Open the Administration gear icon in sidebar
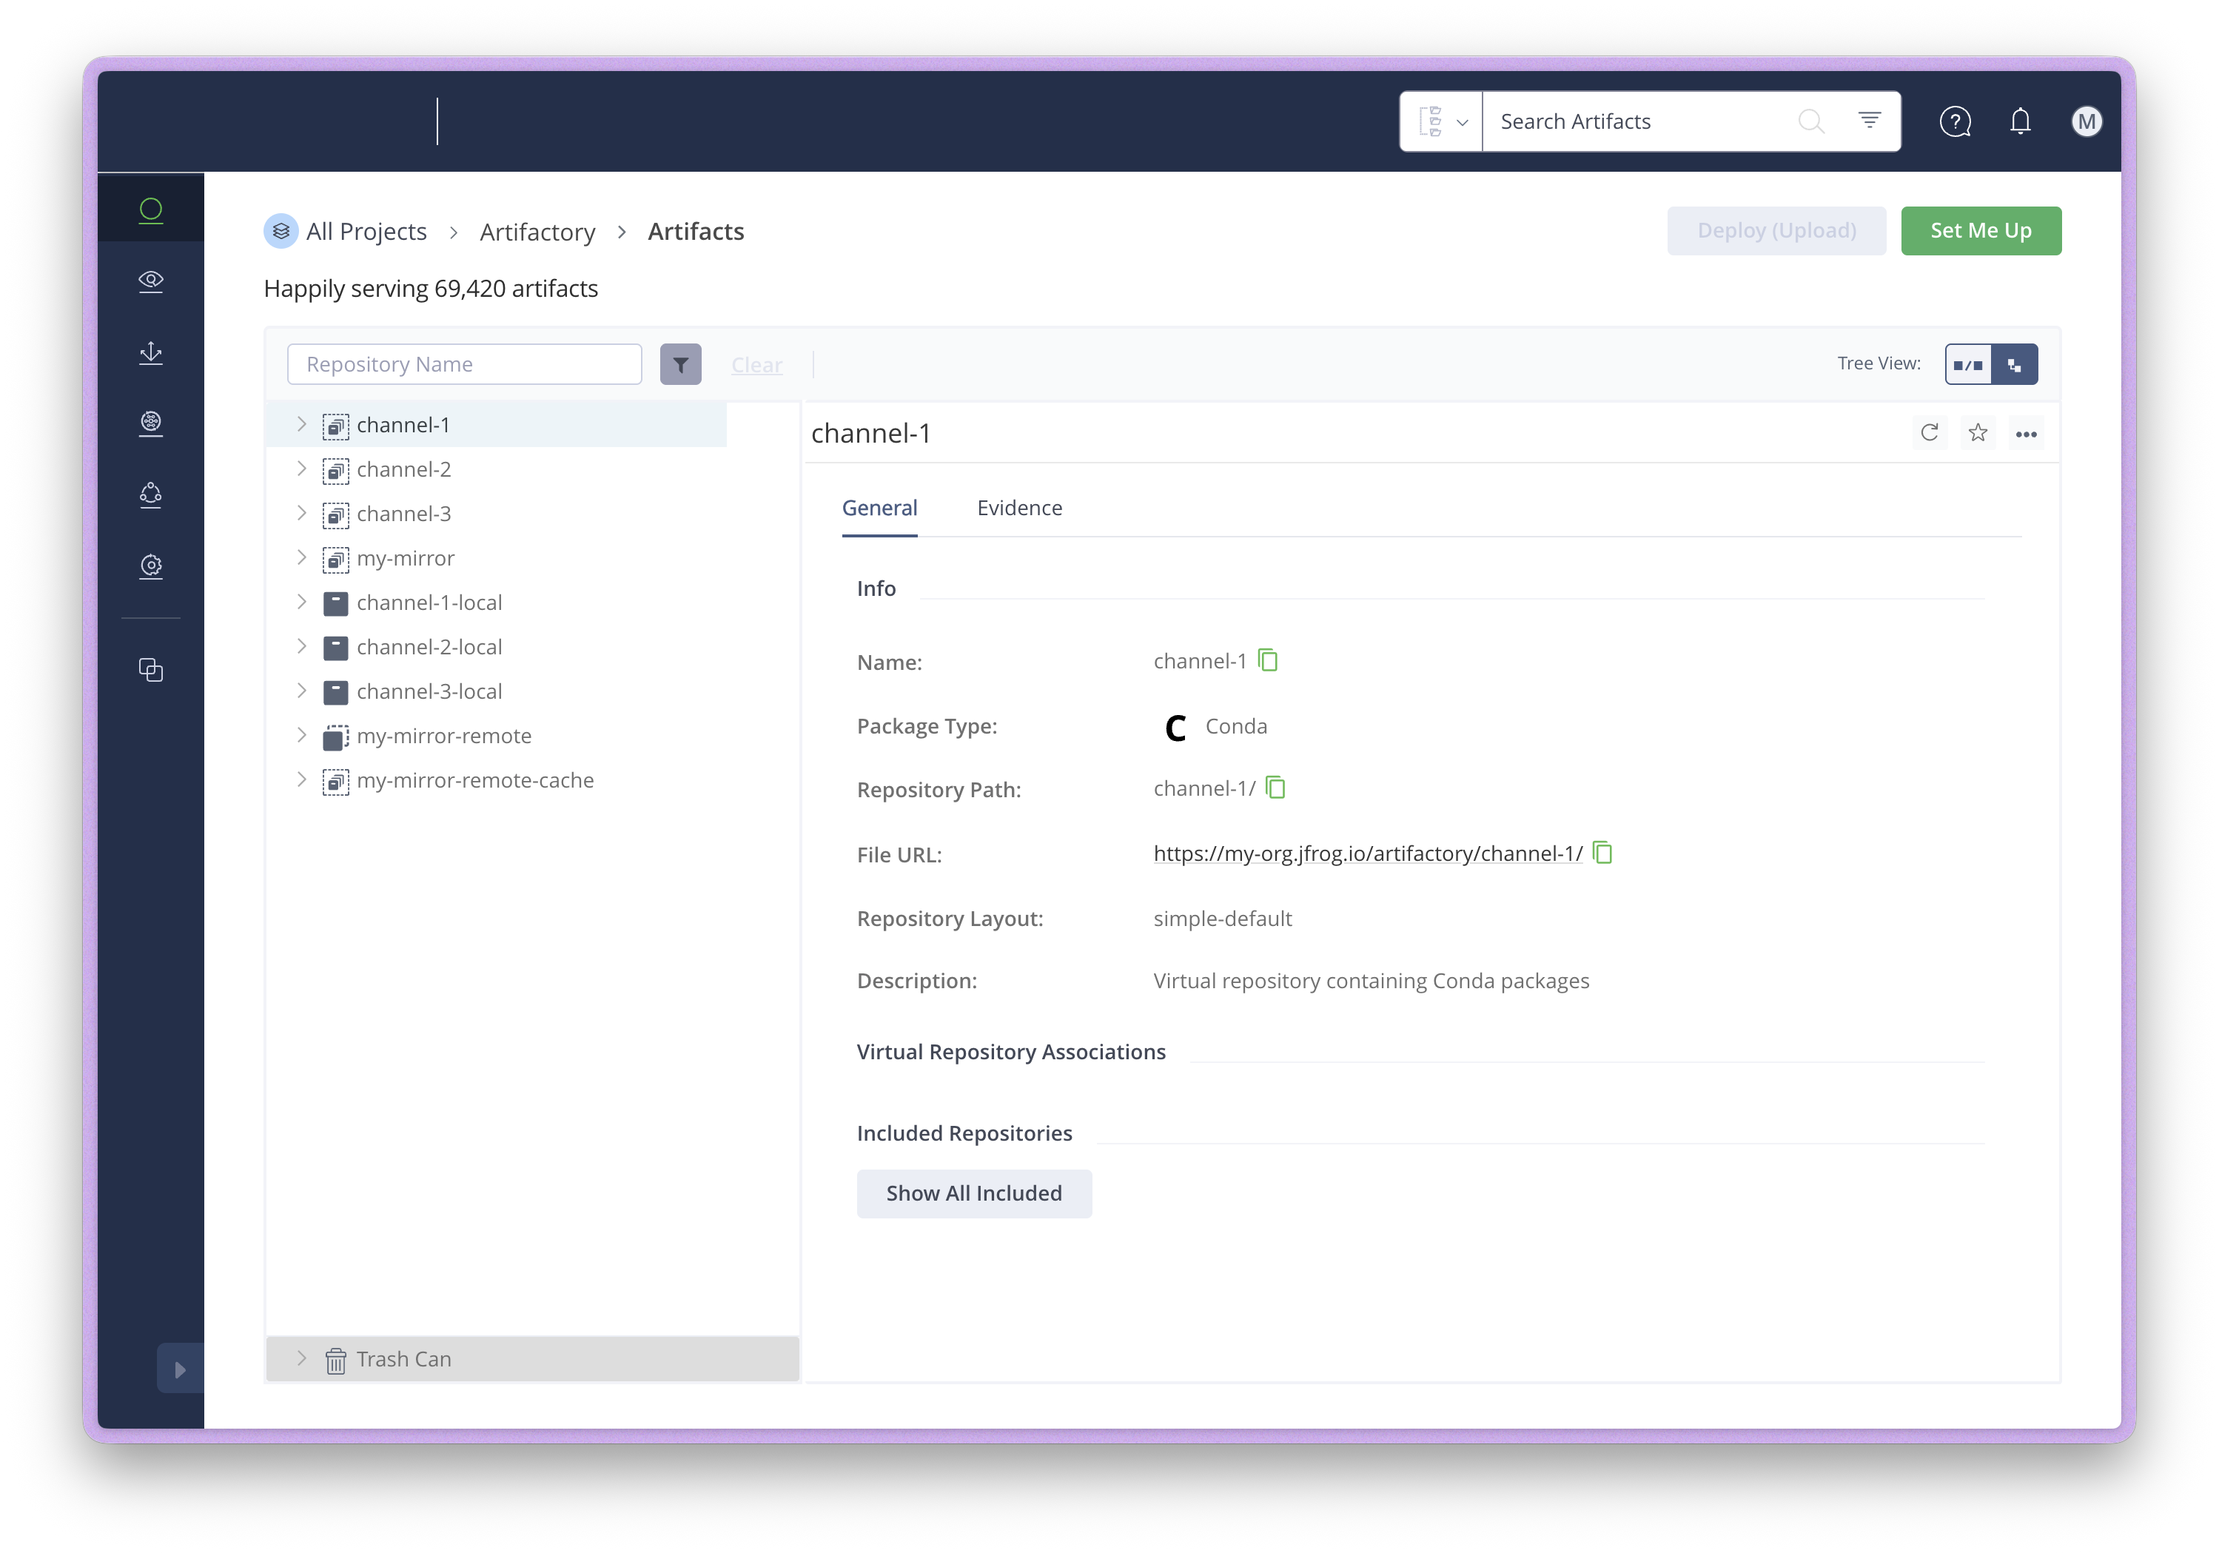The width and height of the screenshot is (2219, 1553). pyautogui.click(x=151, y=567)
